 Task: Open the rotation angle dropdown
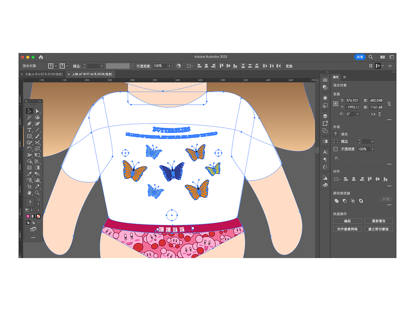[358, 114]
